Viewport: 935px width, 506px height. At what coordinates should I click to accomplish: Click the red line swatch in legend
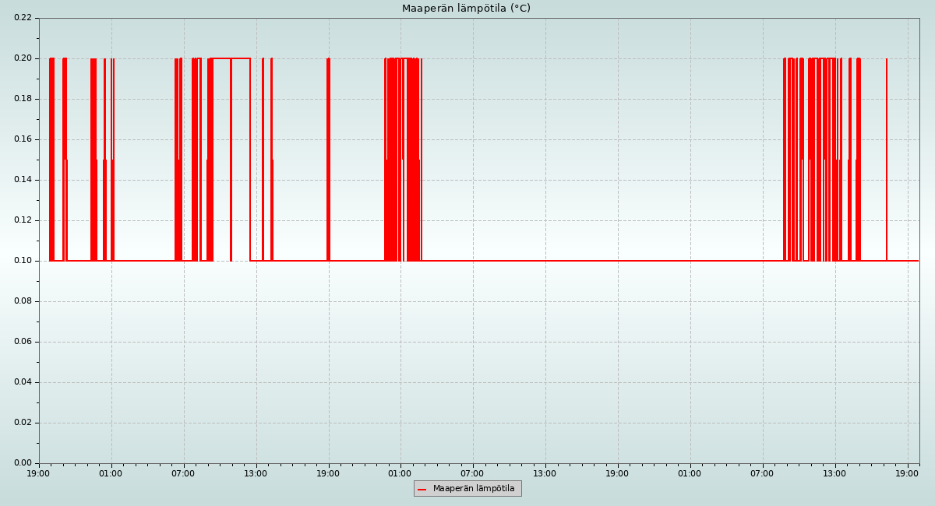coord(422,490)
